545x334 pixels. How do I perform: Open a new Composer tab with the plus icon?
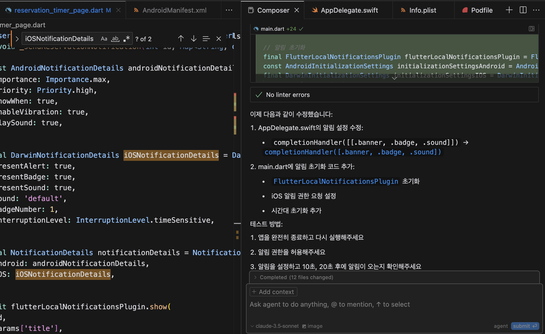tap(509, 10)
